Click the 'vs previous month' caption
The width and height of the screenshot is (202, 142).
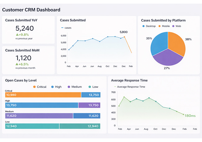click(25, 68)
